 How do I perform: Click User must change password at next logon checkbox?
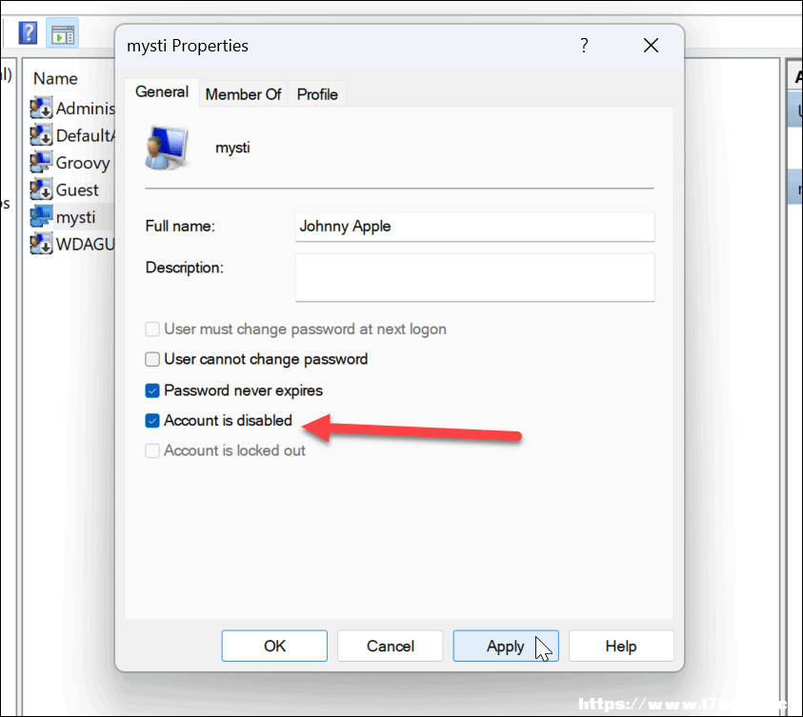(x=152, y=329)
